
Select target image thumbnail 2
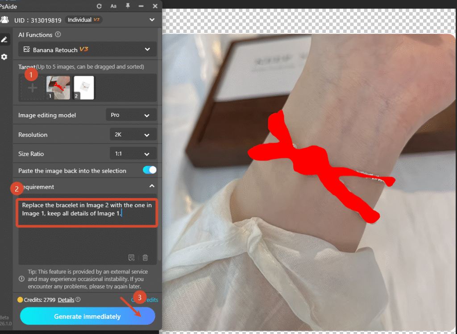(83, 87)
